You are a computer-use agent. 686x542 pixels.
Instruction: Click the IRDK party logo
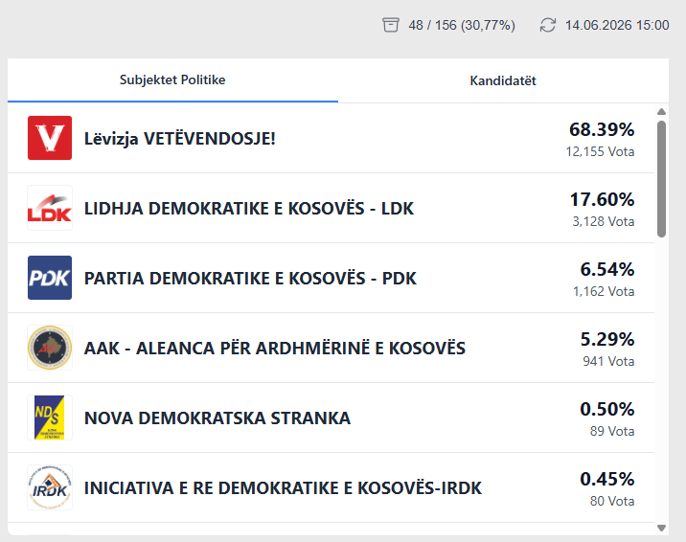point(50,487)
